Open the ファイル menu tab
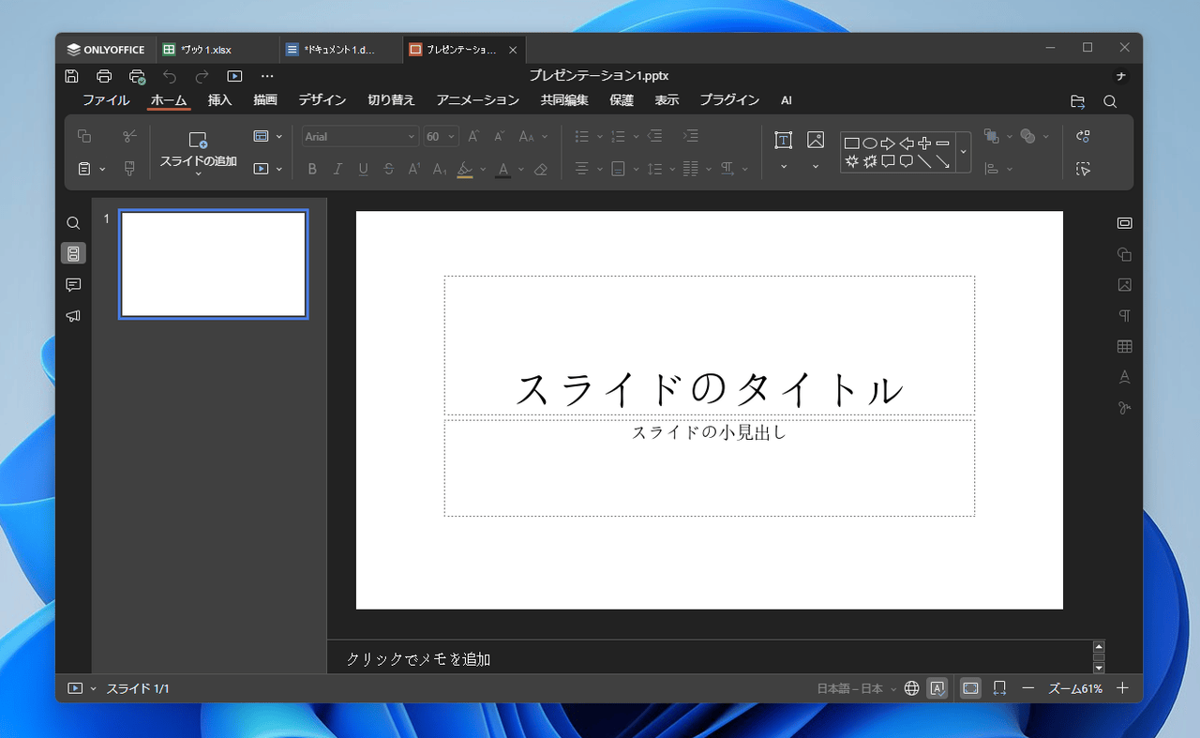Viewport: 1200px width, 738px height. pos(106,100)
